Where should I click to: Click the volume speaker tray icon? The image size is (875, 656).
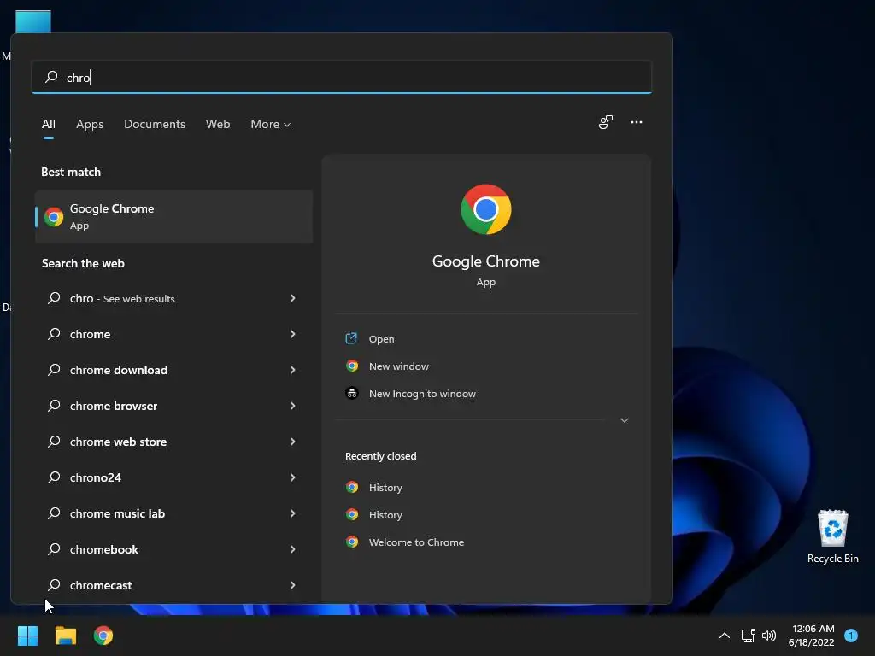coord(769,635)
